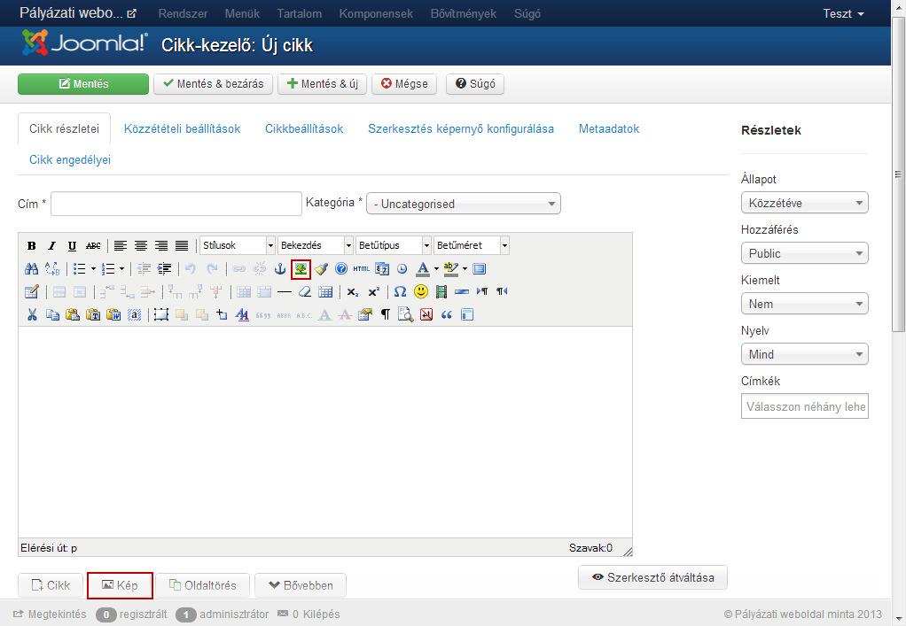Click Mentés & bezárás button
The image size is (906, 626).
tap(214, 83)
